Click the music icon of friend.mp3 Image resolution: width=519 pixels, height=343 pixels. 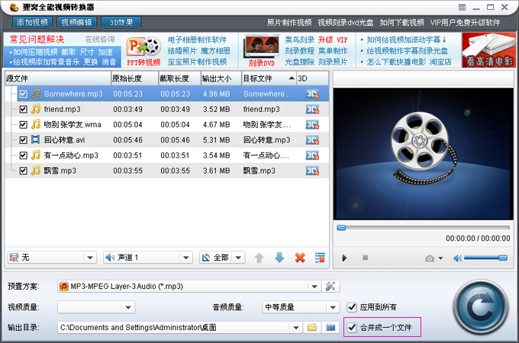(x=36, y=109)
